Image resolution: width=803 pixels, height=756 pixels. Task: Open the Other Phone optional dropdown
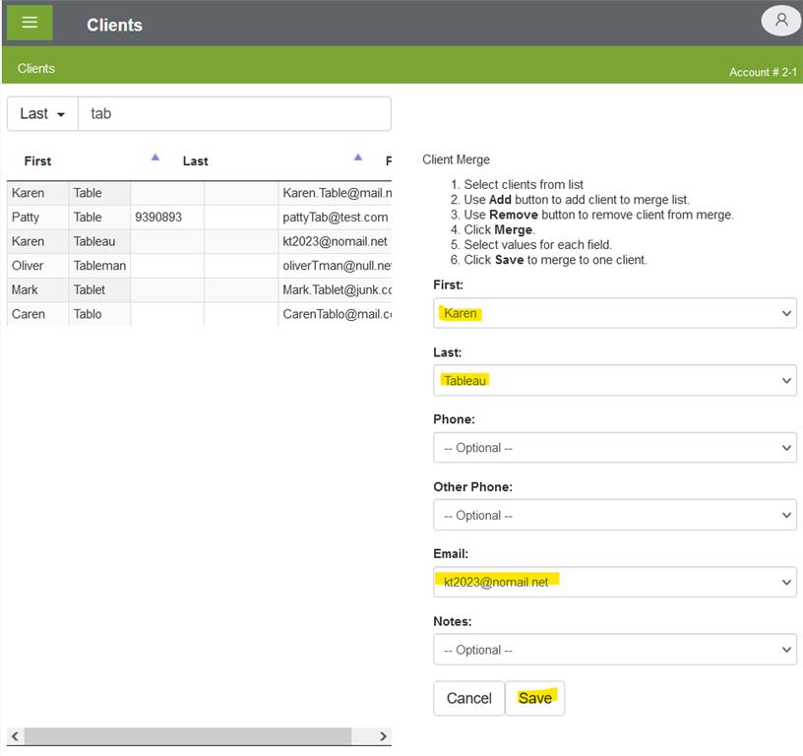(614, 515)
